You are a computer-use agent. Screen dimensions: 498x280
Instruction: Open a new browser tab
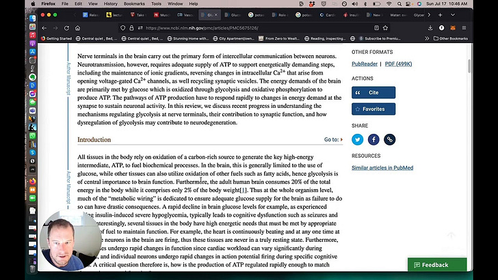[x=441, y=15]
